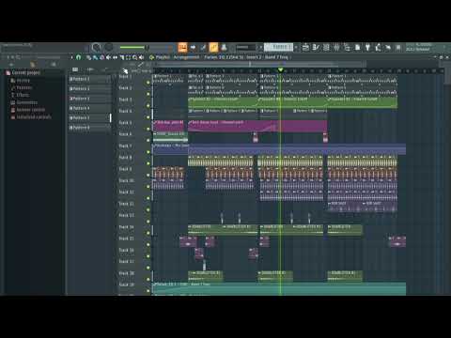Open the Piano roll view icon
This screenshot has width=451, height=338.
click(x=316, y=48)
